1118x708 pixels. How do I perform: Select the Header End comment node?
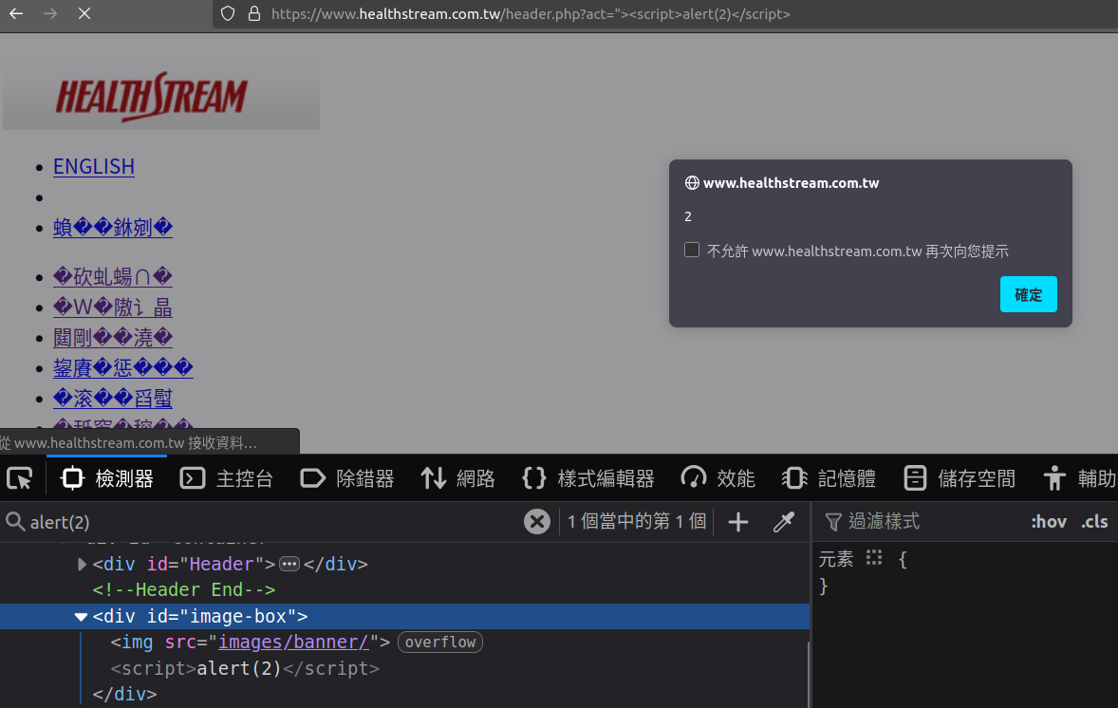(x=183, y=589)
